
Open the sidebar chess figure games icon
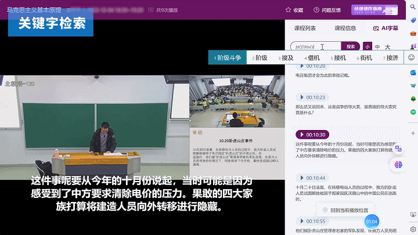(413, 46)
